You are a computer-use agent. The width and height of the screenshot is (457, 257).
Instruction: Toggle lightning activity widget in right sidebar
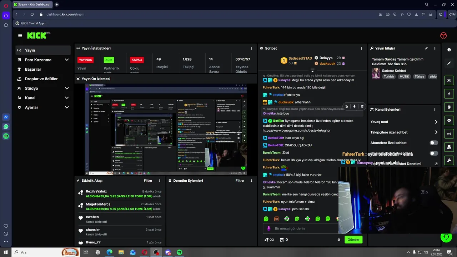click(x=449, y=94)
